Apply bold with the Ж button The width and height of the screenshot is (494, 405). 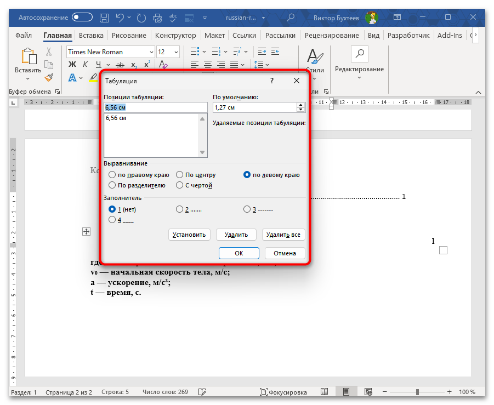(x=72, y=65)
